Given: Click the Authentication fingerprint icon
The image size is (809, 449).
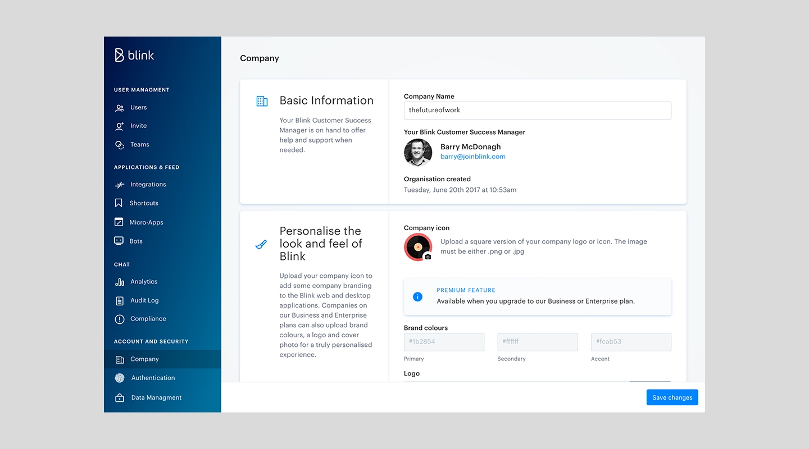Looking at the screenshot, I should tap(120, 378).
